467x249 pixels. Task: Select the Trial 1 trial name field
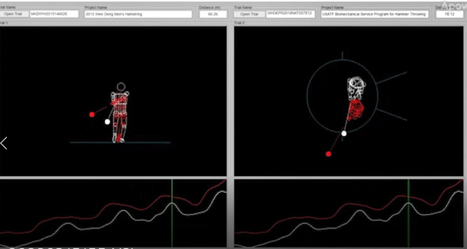54,14
